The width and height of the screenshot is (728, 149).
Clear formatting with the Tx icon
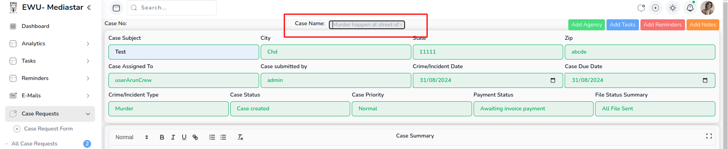pos(240,137)
